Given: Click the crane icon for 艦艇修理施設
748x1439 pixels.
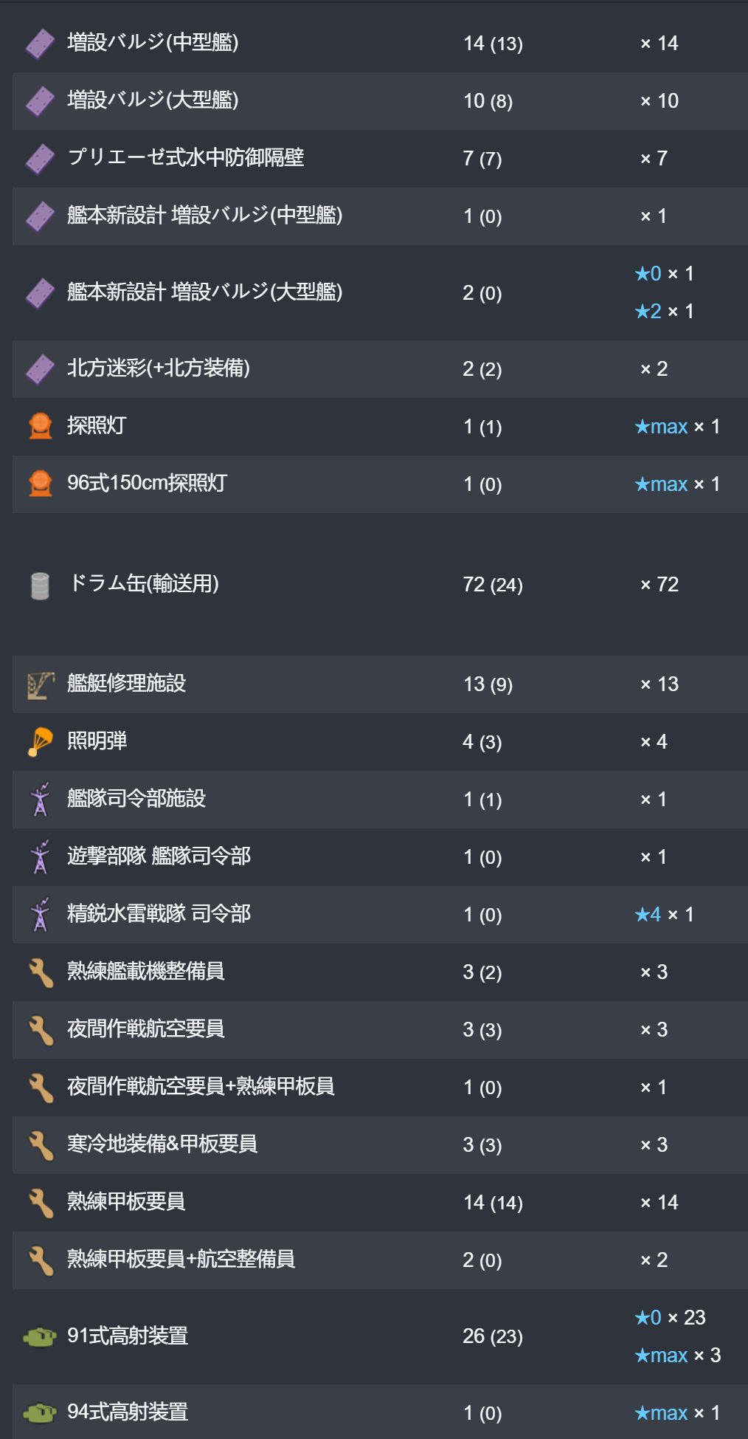Looking at the screenshot, I should [x=41, y=684].
